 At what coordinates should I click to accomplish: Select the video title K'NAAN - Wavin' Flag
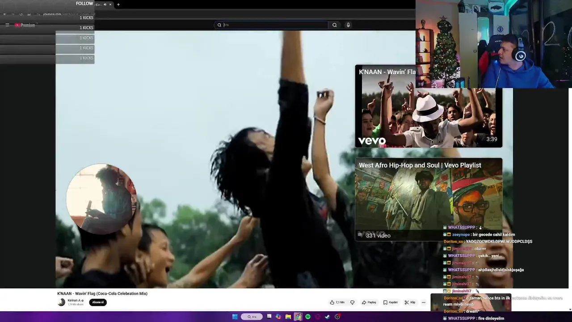(x=102, y=293)
